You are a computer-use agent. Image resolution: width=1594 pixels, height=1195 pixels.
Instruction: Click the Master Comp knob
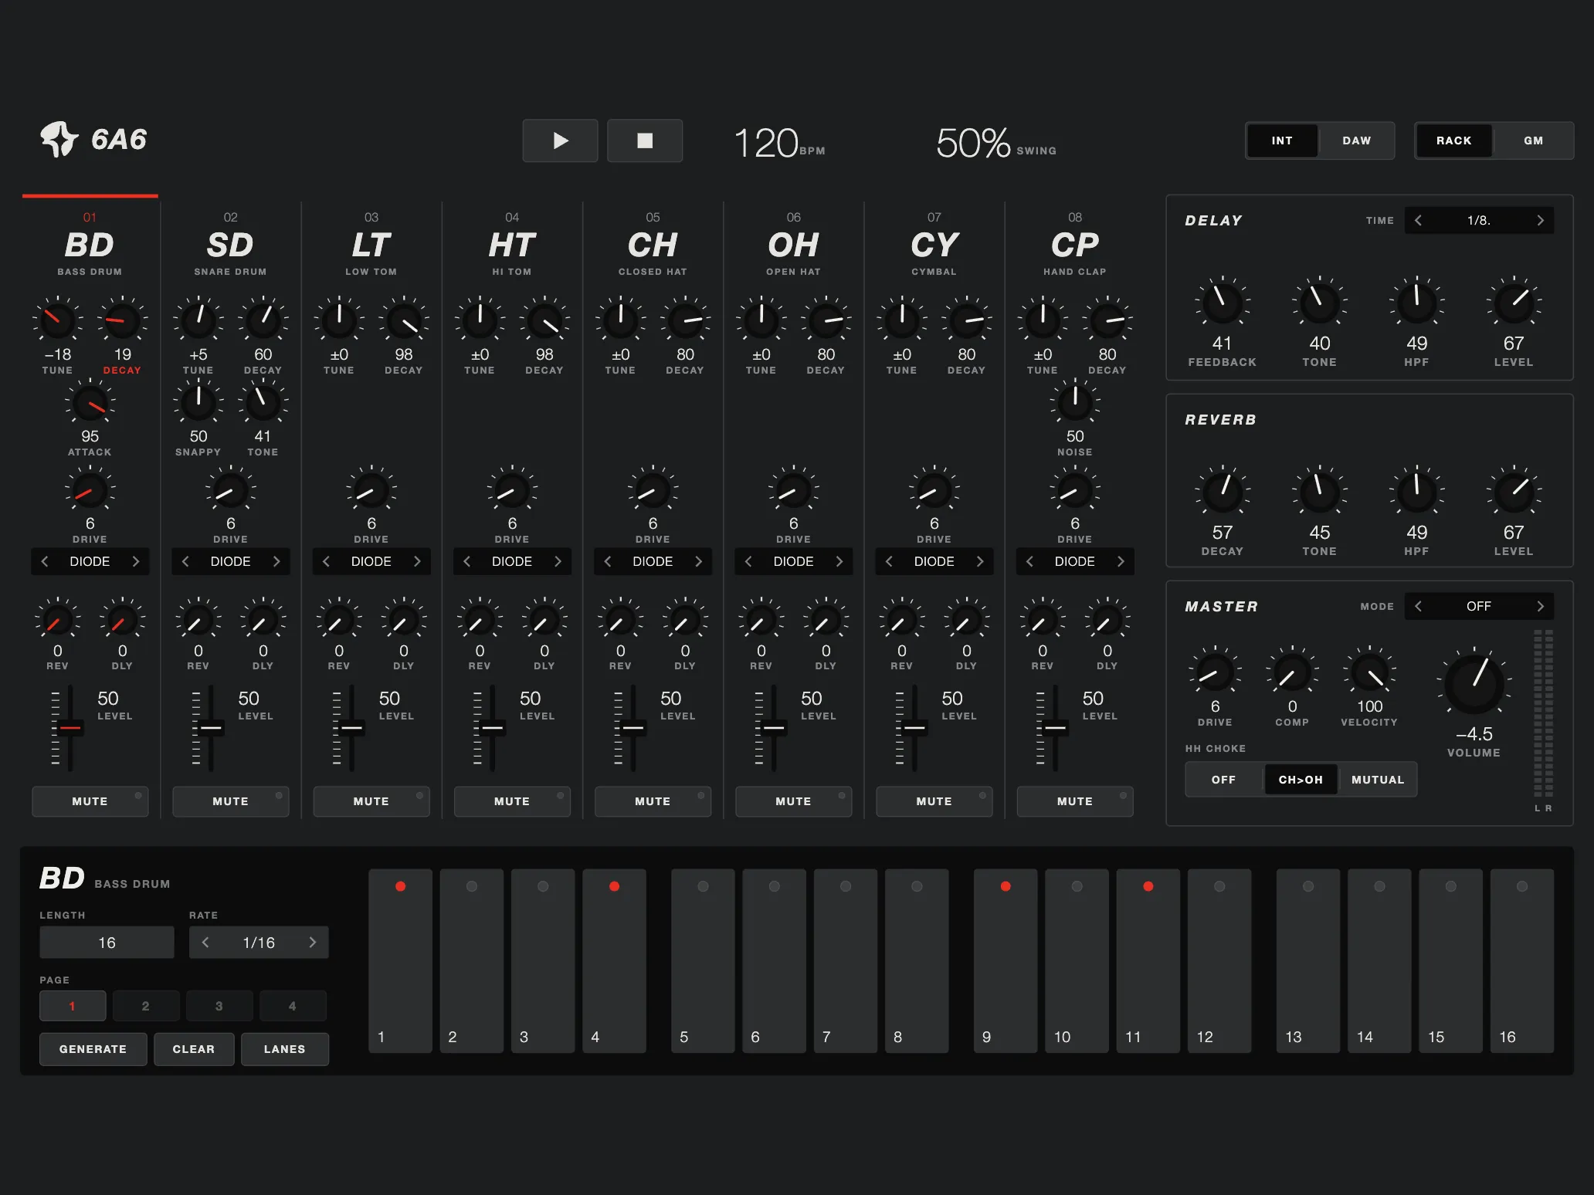click(x=1292, y=672)
